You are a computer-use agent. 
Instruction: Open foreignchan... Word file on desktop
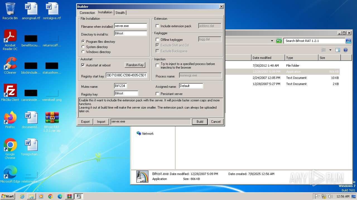tap(31, 147)
